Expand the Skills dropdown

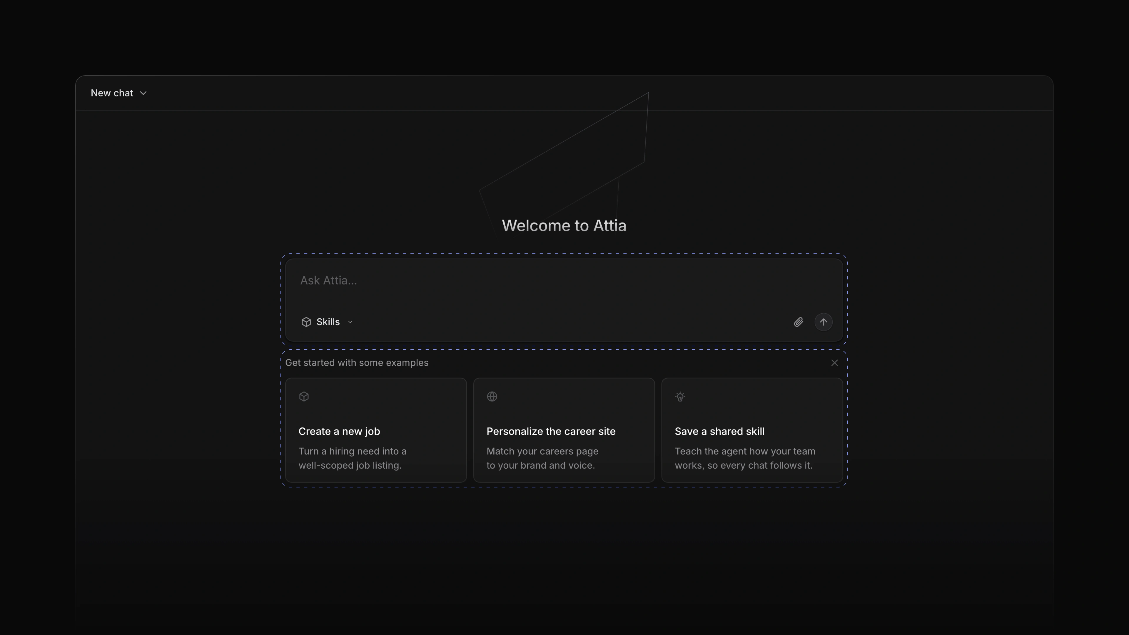327,322
